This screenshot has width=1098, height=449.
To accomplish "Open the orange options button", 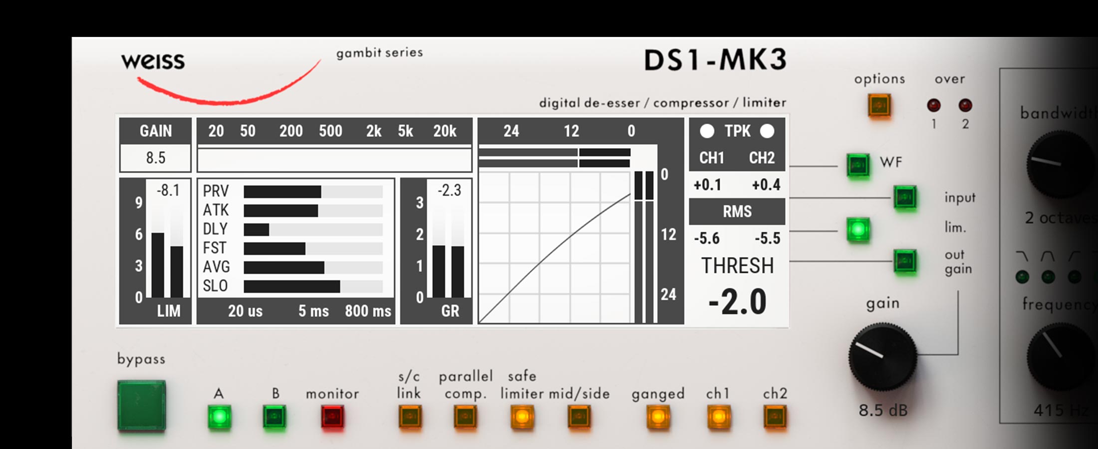I will pyautogui.click(x=879, y=105).
